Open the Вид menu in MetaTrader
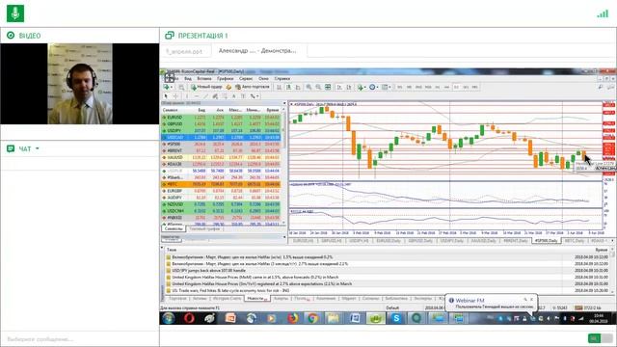 coord(188,79)
